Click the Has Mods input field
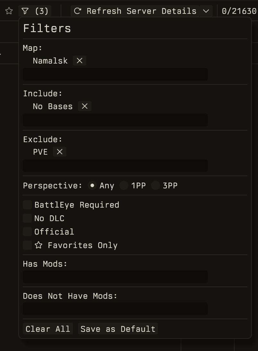 (x=115, y=277)
